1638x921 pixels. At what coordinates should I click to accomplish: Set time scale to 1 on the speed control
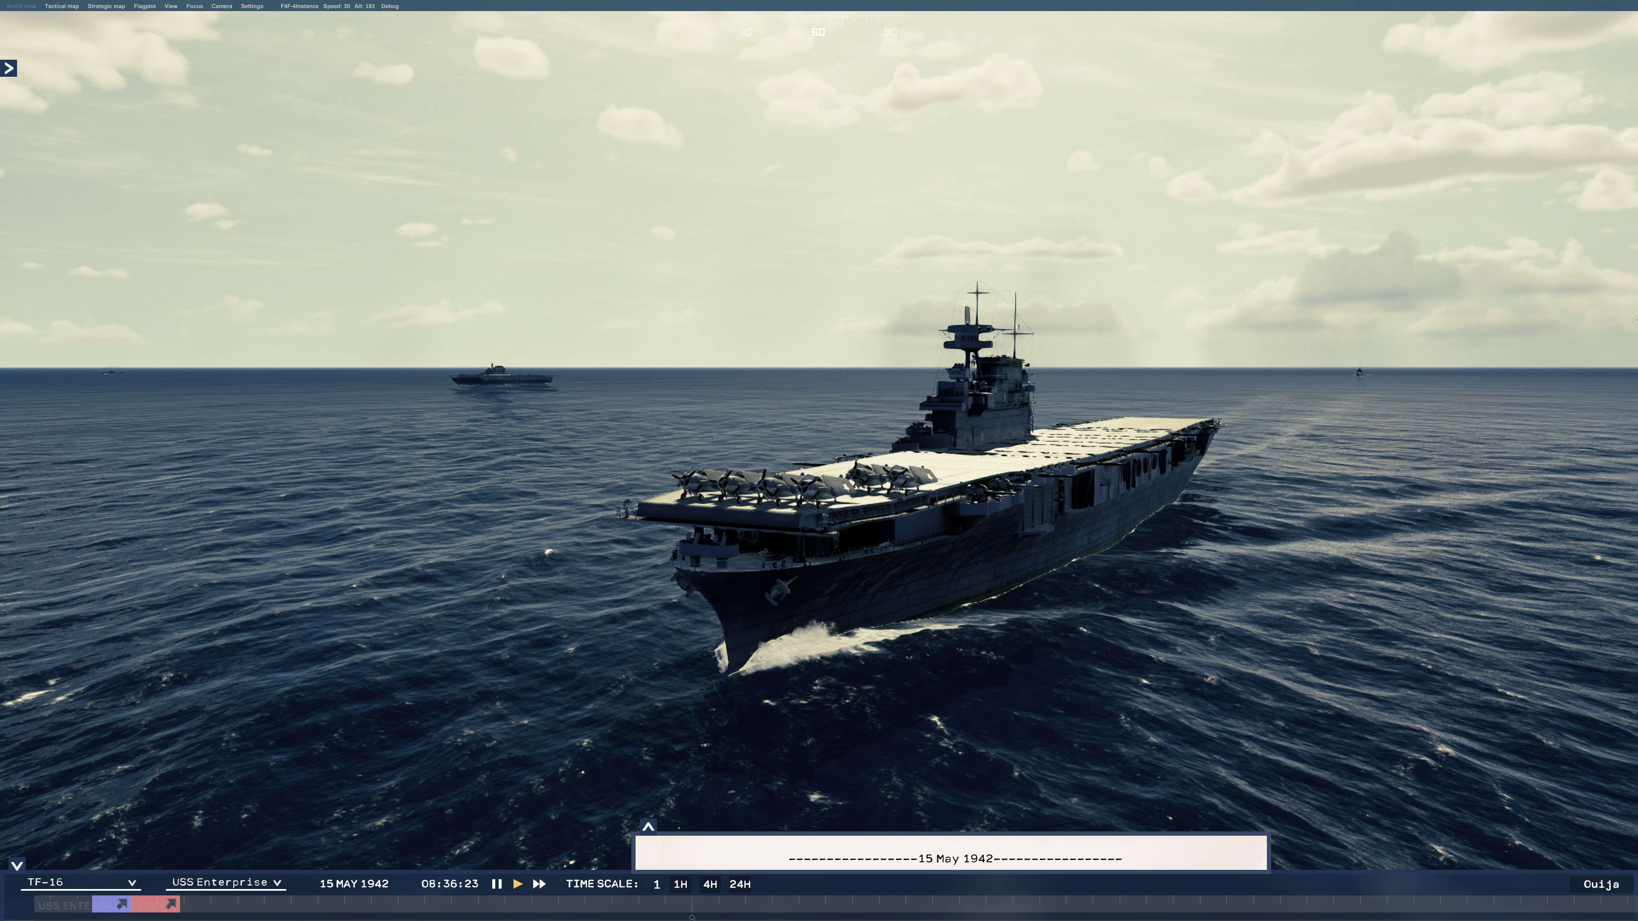click(x=657, y=883)
